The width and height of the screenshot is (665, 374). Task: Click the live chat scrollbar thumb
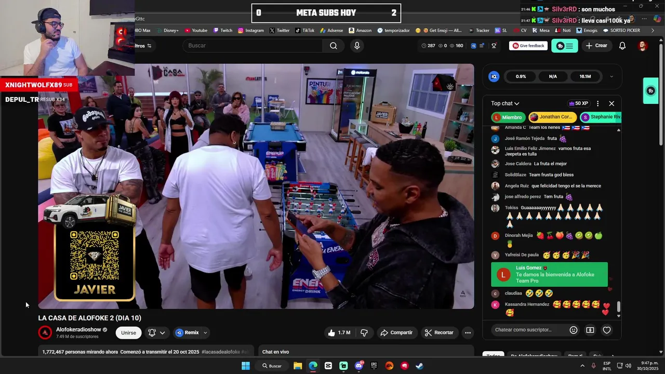pos(618,307)
